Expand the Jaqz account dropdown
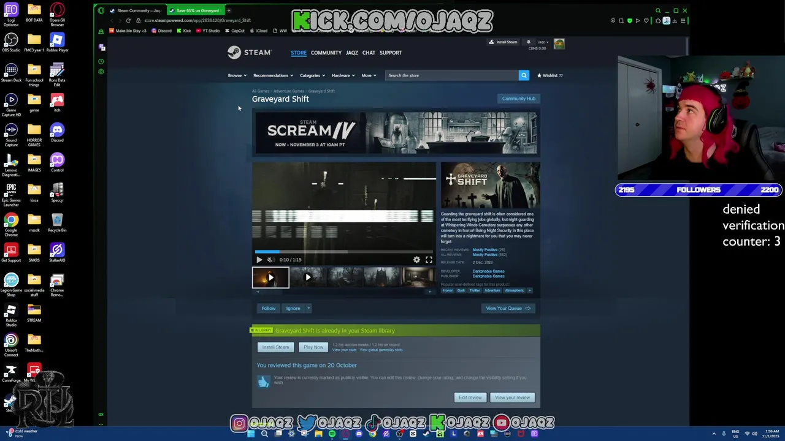Image resolution: width=785 pixels, height=441 pixels. [543, 42]
